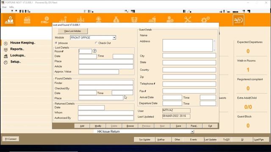Select the Check Out radio button

point(96,43)
